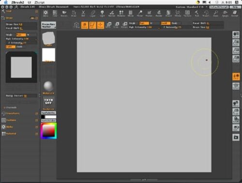The height and width of the screenshot is (183, 242).
Task: Open the Alpha palette icon in top toolbar
Action: pyautogui.click(x=45, y=14)
